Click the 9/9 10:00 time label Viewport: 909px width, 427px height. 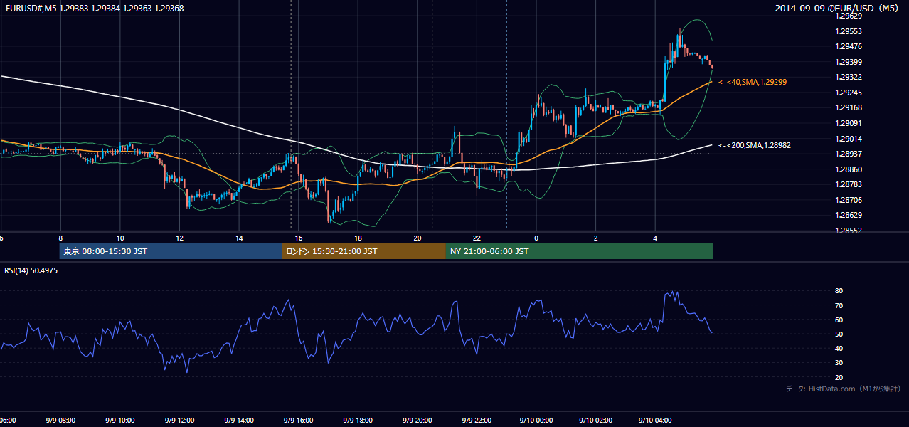coord(119,420)
